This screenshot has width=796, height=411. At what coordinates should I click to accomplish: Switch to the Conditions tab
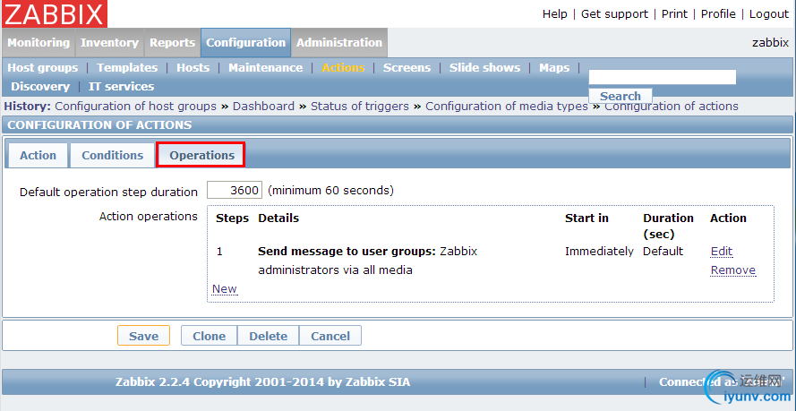point(112,155)
